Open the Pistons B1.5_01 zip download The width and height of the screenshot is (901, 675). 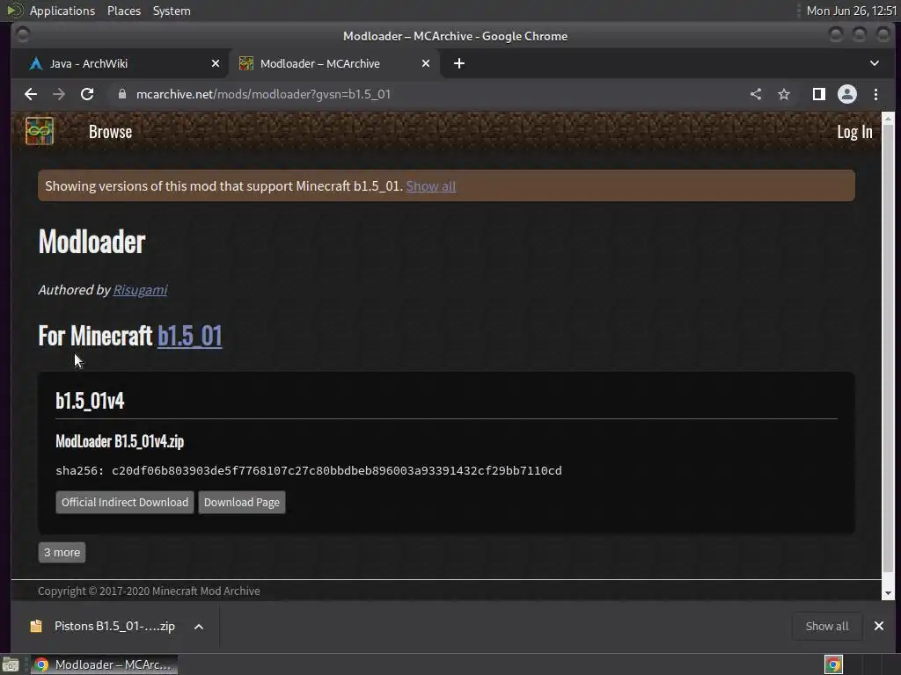coord(114,626)
